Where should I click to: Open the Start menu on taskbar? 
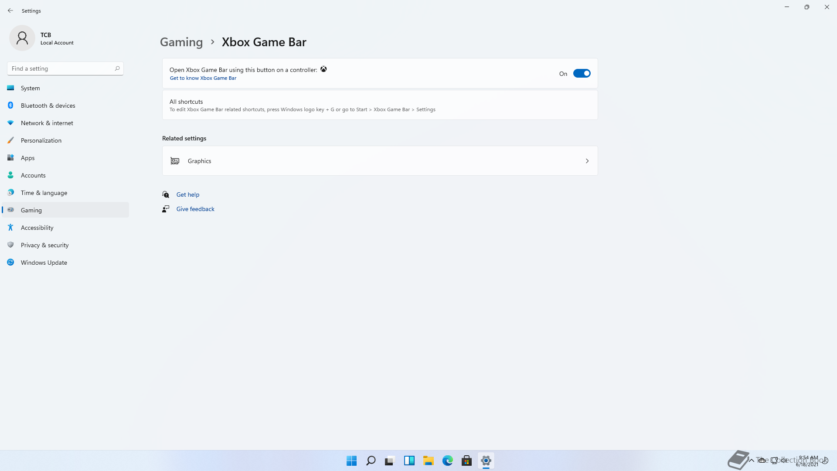[x=352, y=461]
